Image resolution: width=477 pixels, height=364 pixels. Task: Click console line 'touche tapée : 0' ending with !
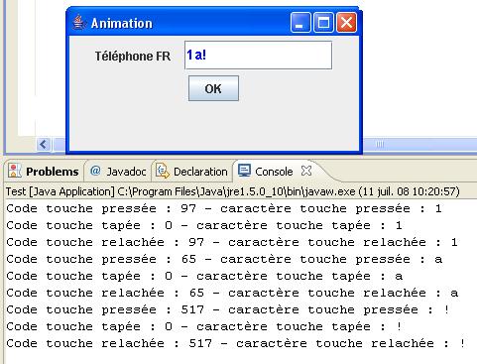(204, 326)
